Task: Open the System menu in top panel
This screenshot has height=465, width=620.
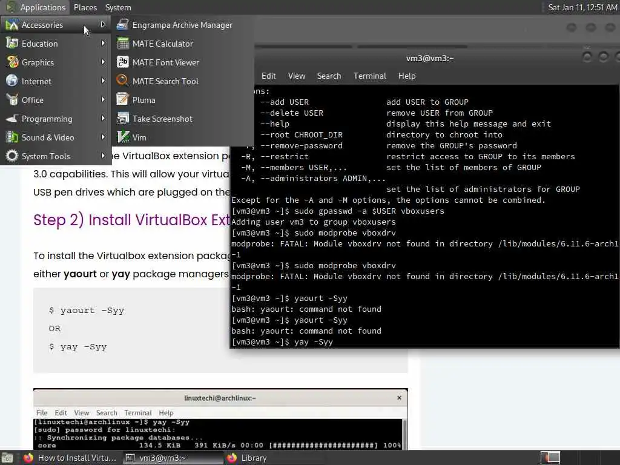Action: pos(118,7)
